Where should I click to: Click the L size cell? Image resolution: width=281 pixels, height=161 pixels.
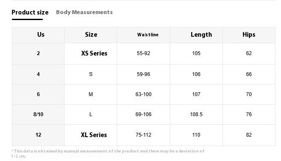click(x=91, y=114)
